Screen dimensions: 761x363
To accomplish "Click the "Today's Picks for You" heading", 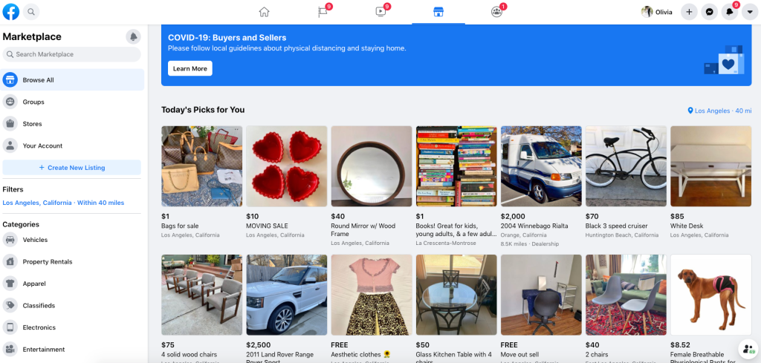I will pos(203,110).
